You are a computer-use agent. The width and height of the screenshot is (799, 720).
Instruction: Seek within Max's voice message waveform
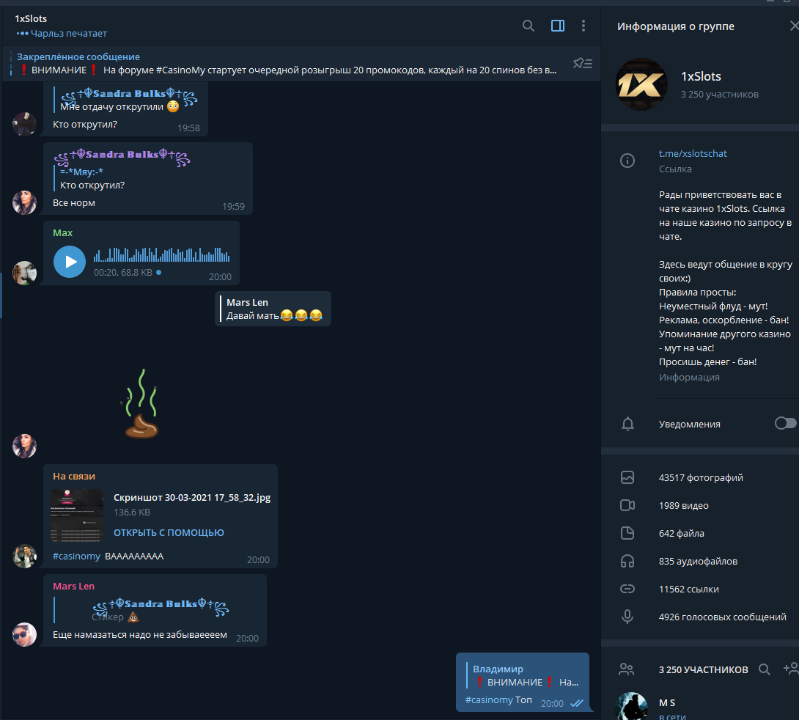pos(161,254)
